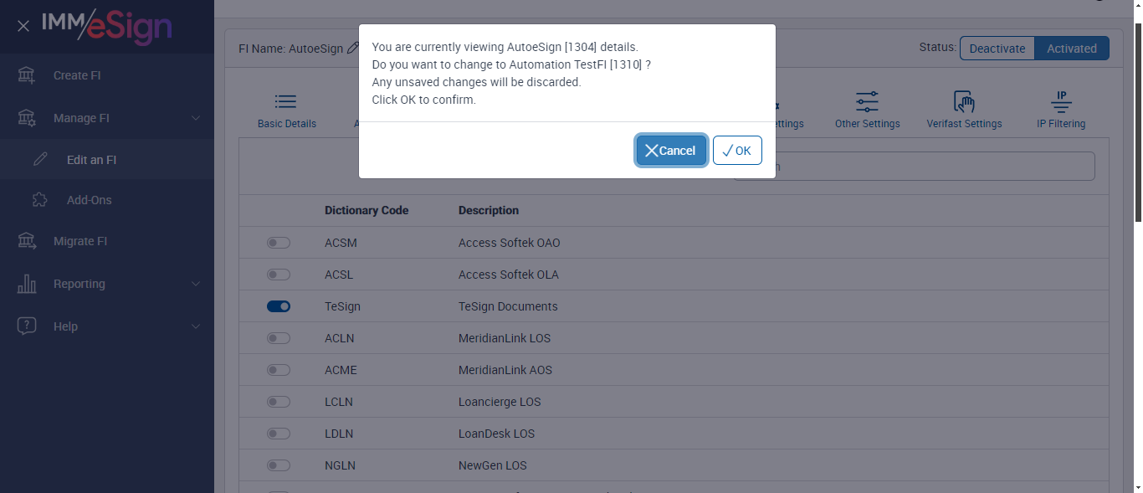Open the Add-Ons menu item
Image resolution: width=1143 pixels, height=493 pixels.
point(89,200)
